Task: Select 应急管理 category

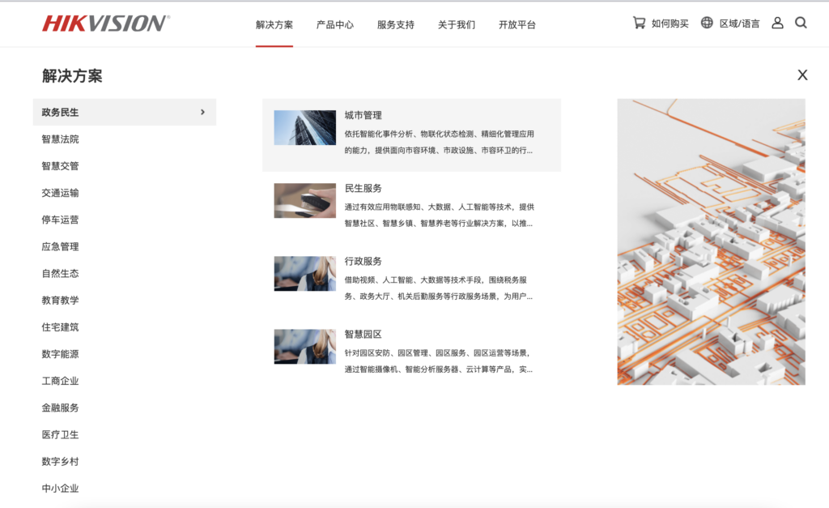Action: (x=60, y=246)
